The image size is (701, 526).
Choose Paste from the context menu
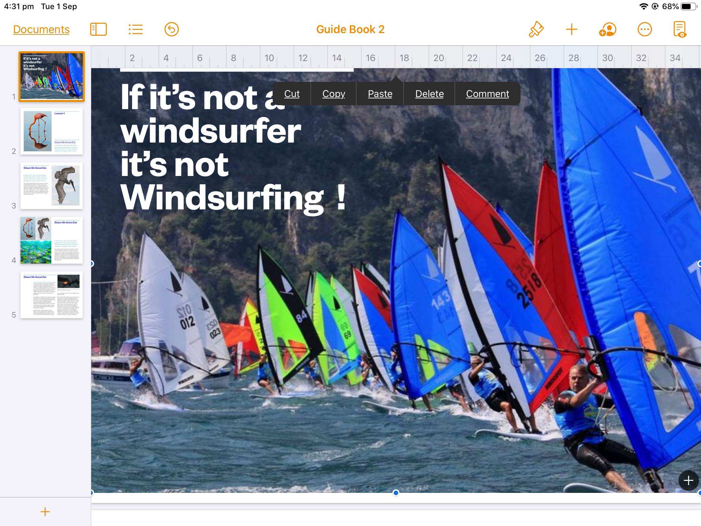(x=380, y=94)
